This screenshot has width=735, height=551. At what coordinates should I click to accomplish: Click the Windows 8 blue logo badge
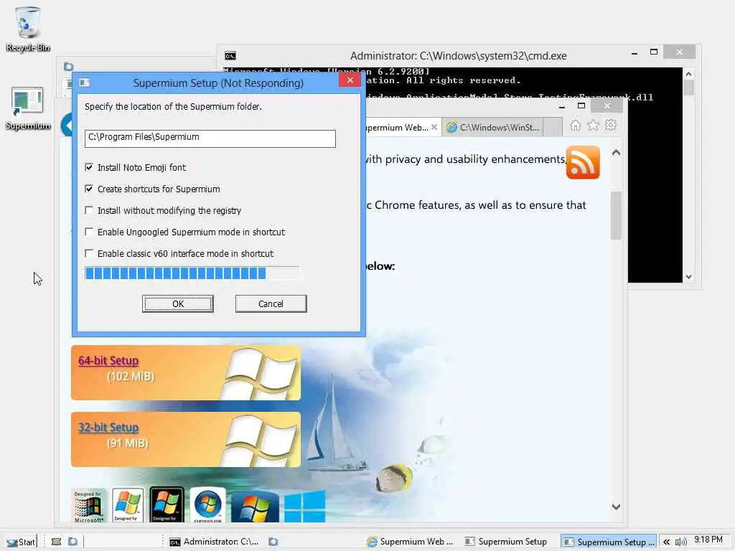[x=304, y=506]
